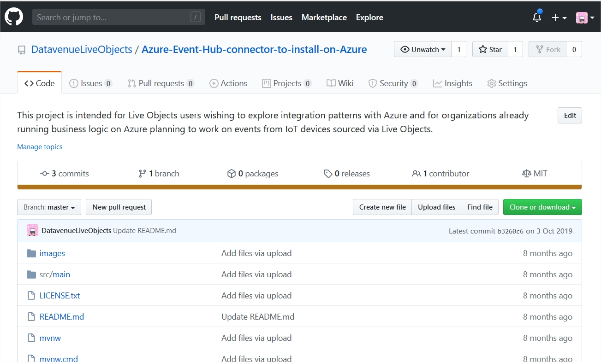Open the Branch: master selector
The width and height of the screenshot is (601, 362).
click(48, 207)
